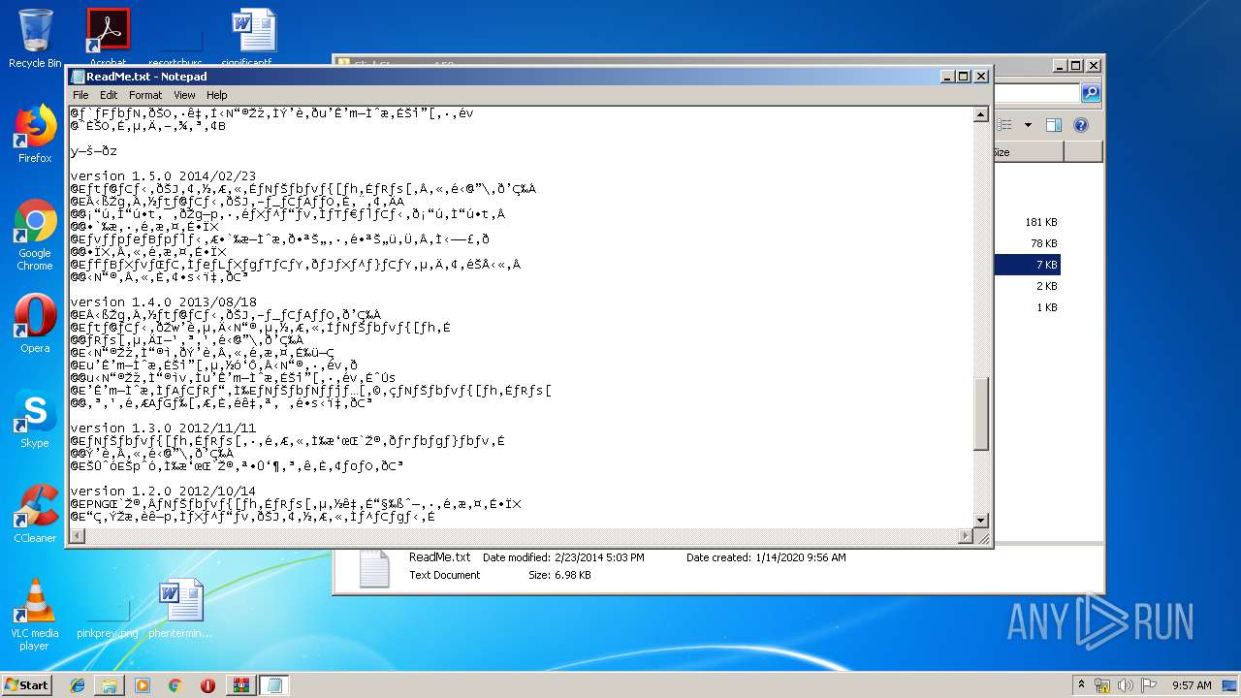
Task: Open Chrome from taskbar
Action: (175, 685)
